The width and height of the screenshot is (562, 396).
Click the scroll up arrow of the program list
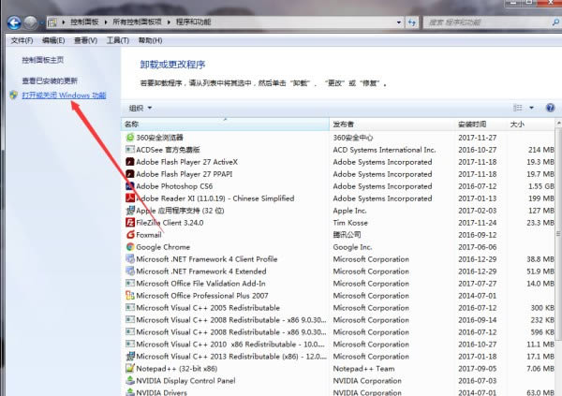tap(558, 123)
